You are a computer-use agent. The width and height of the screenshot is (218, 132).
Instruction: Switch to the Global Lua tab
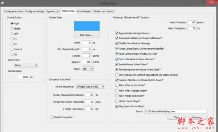(99, 11)
